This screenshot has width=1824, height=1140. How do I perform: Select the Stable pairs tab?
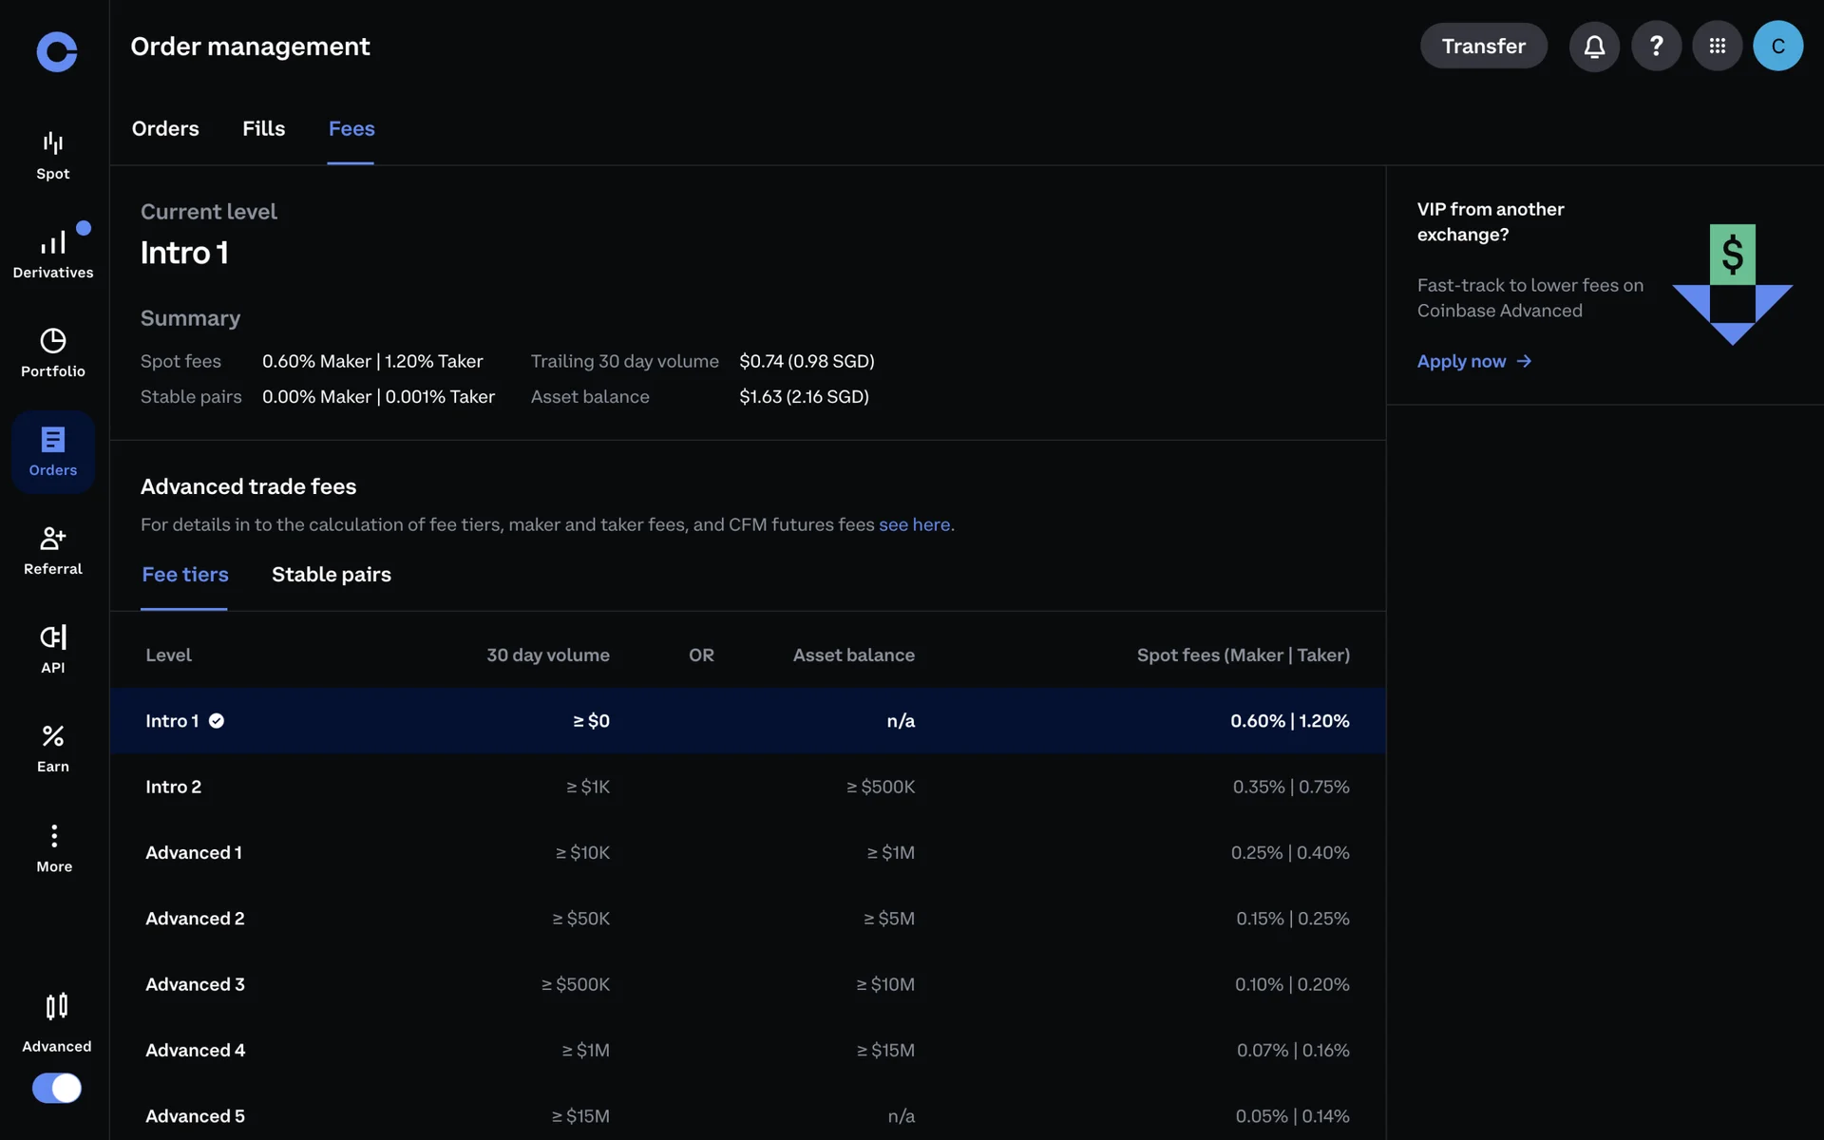click(x=331, y=574)
